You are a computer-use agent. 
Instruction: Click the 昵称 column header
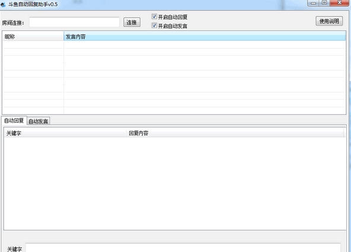33,36
